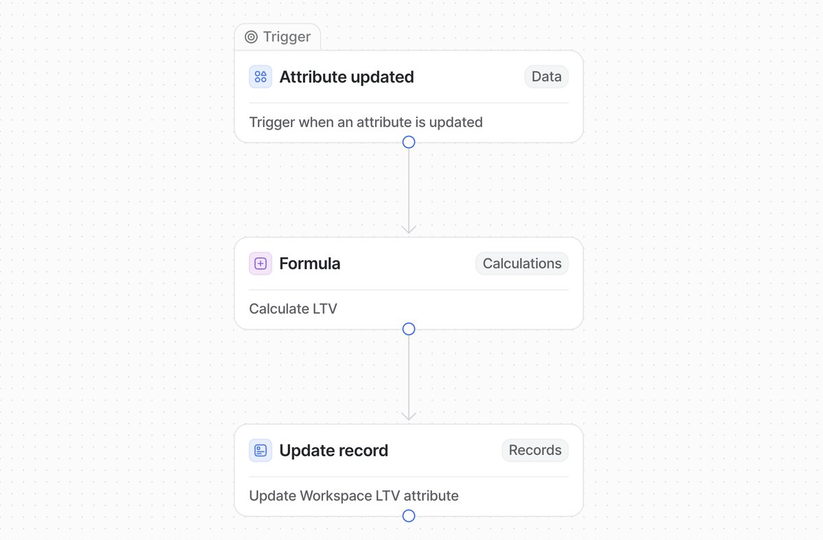823x540 pixels.
Task: Click the Formula plus icon
Action: [261, 263]
